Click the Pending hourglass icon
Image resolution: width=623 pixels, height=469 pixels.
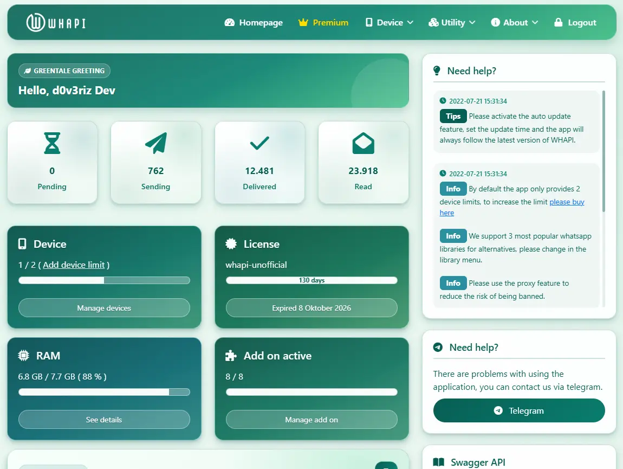click(x=52, y=143)
